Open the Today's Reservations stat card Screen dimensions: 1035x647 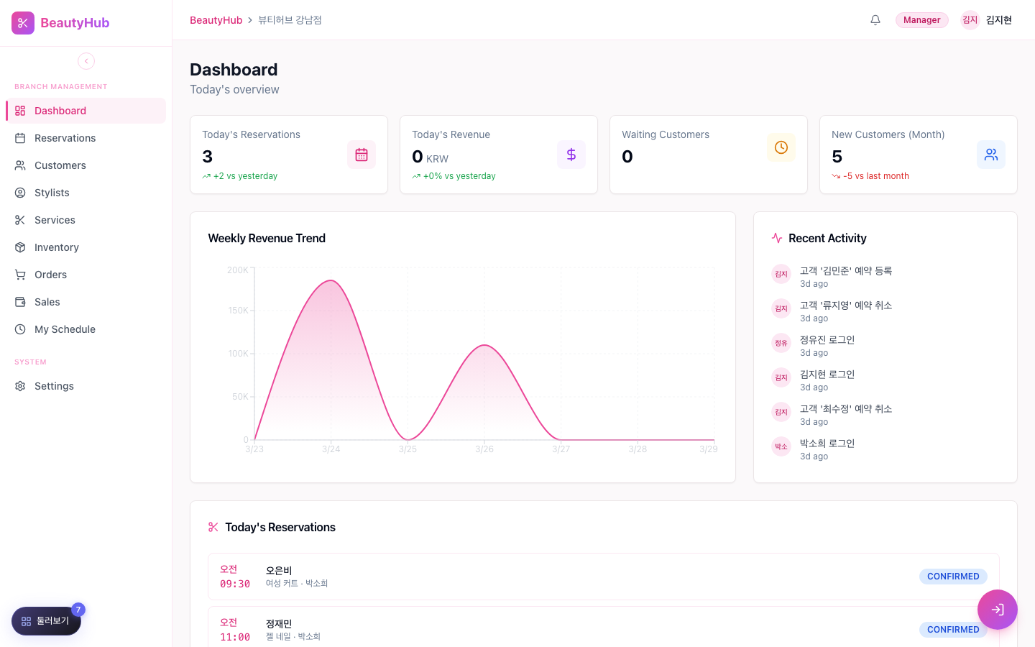coord(289,155)
